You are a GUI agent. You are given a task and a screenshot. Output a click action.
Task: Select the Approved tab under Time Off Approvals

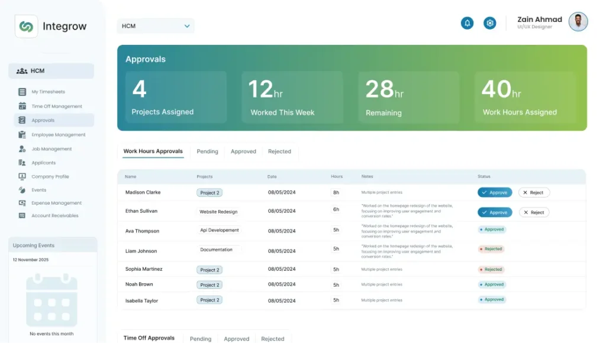click(x=236, y=339)
